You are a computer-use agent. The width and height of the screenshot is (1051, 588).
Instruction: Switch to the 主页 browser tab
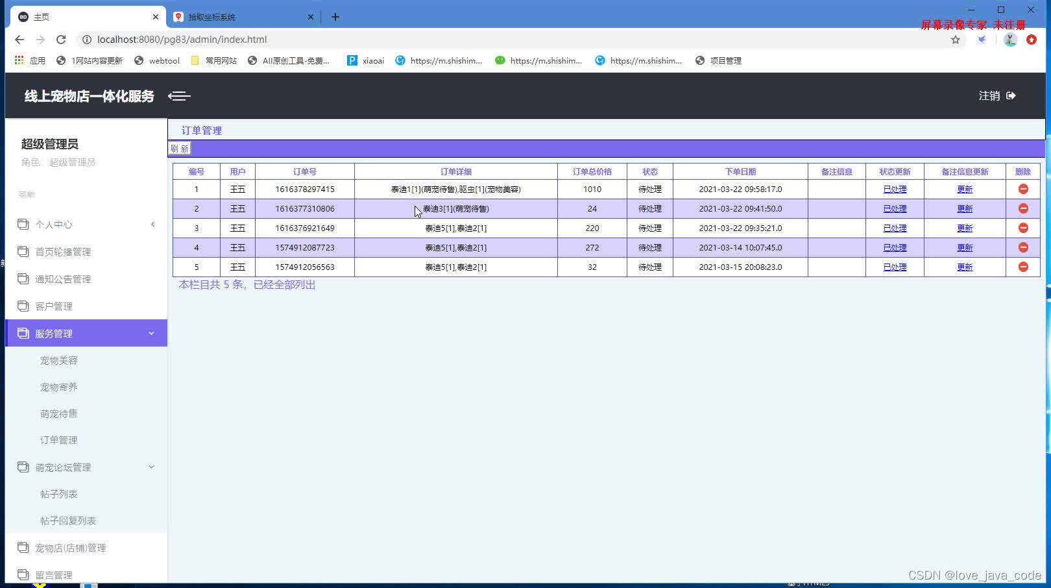pyautogui.click(x=89, y=17)
